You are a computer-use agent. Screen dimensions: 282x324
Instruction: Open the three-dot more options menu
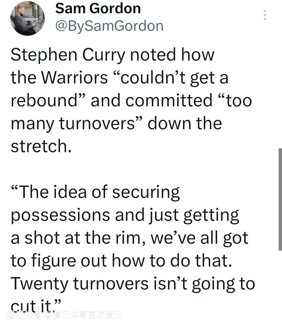[265, 15]
